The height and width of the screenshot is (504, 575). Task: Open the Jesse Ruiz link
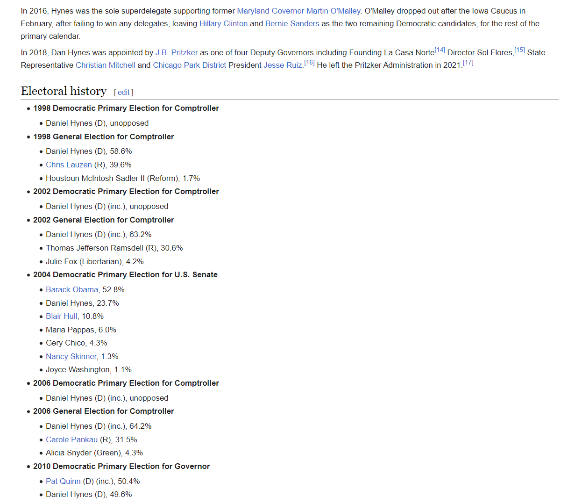coord(283,65)
